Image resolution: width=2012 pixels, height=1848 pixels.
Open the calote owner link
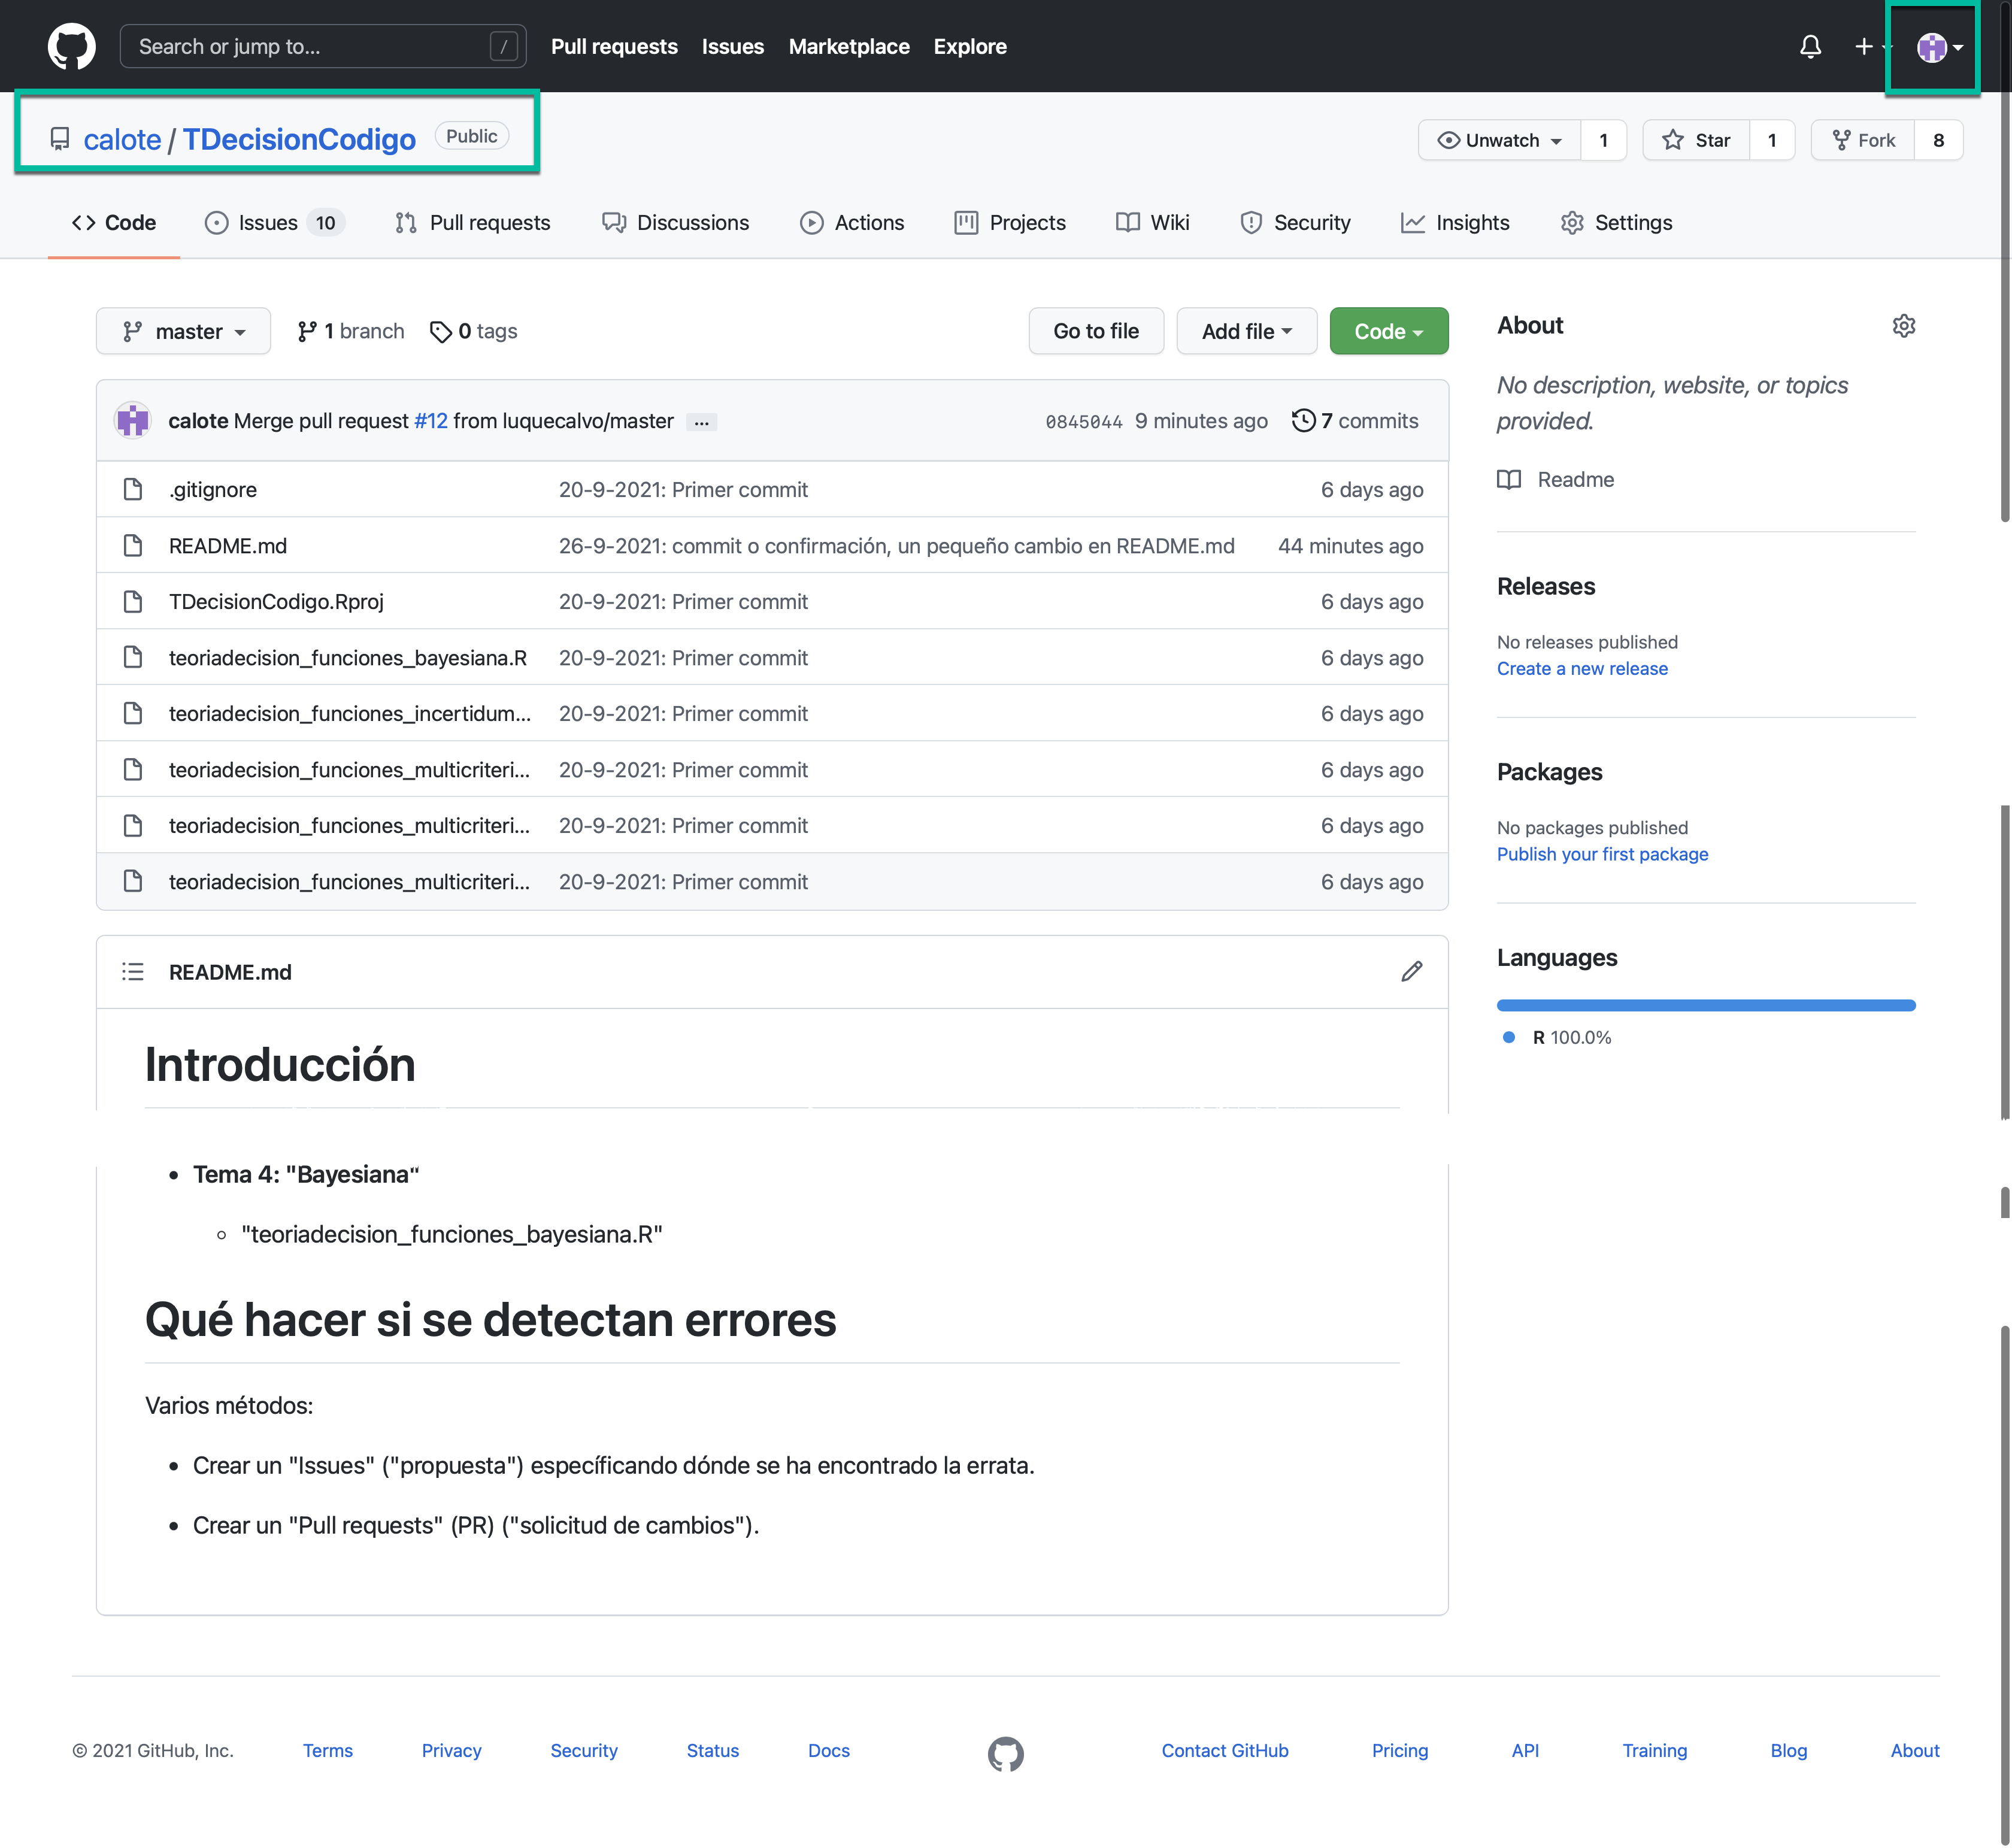122,139
